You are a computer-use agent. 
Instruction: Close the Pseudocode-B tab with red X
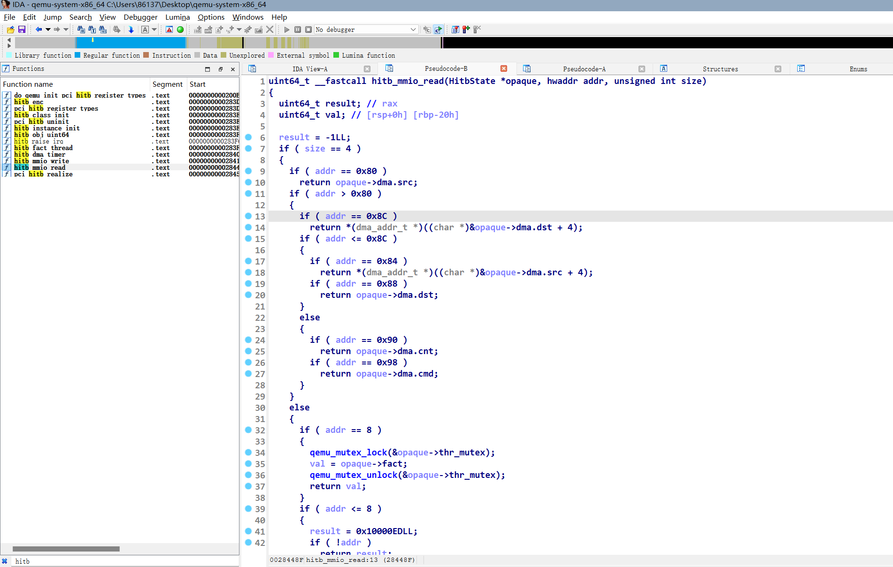point(504,68)
